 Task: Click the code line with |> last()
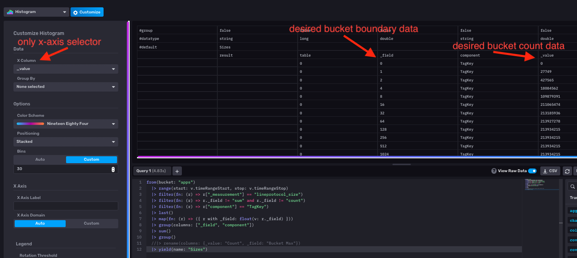pos(162,212)
